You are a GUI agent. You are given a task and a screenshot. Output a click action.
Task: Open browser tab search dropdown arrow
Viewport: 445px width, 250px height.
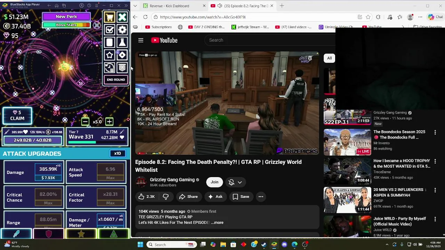tap(135, 6)
